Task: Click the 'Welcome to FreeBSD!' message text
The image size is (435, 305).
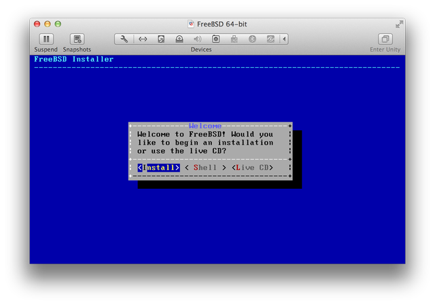Action: point(205,143)
